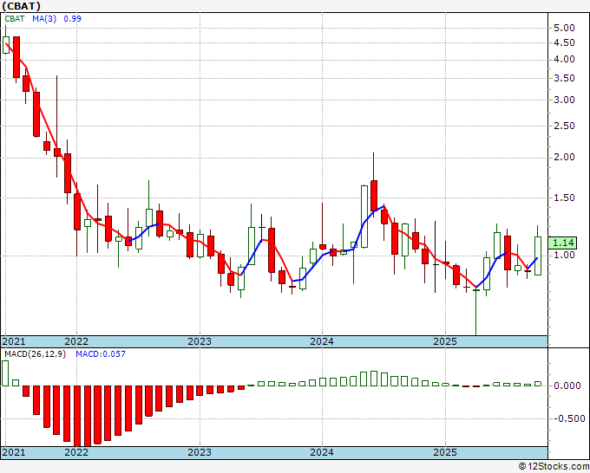590x473 pixels.
Task: Click the 2.50 price axis label
Action: point(564,126)
